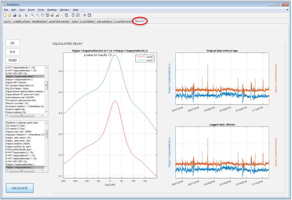Select "K-PAT happireaktori 2. (%)" item
Image resolution: width=292 pixels, height=200 pixels.
click(x=25, y=152)
